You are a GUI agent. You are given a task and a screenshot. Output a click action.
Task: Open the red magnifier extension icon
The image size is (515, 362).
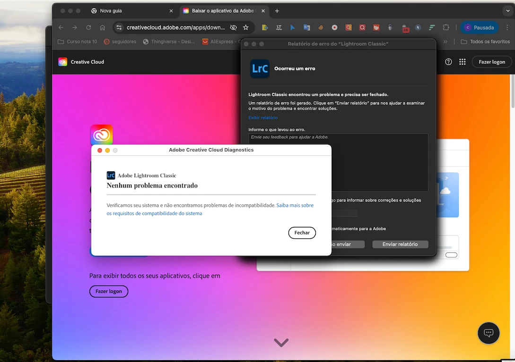[362, 27]
